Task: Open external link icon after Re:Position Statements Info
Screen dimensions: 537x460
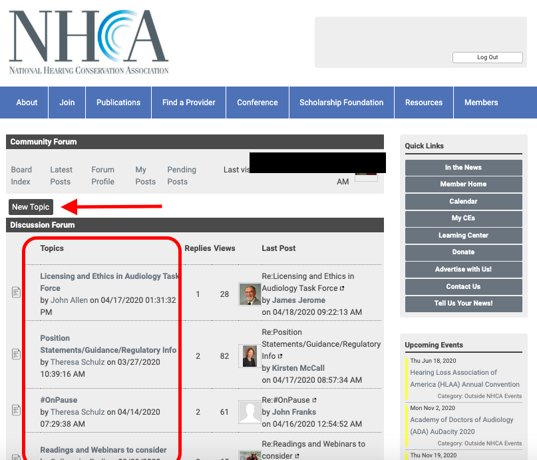Action: [279, 356]
